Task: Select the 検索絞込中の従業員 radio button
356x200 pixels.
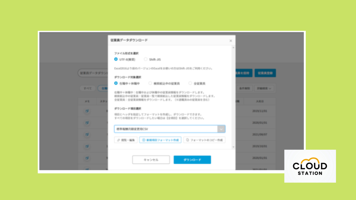Action: pos(150,83)
